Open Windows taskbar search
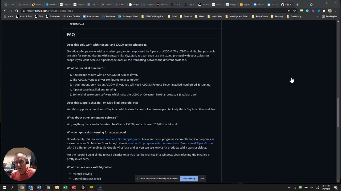The height and width of the screenshot is (191, 341). tap(13, 188)
